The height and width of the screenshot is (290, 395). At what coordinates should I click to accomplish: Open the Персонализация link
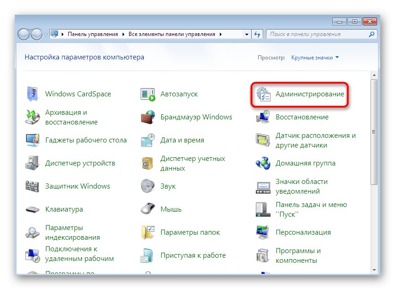(x=303, y=232)
